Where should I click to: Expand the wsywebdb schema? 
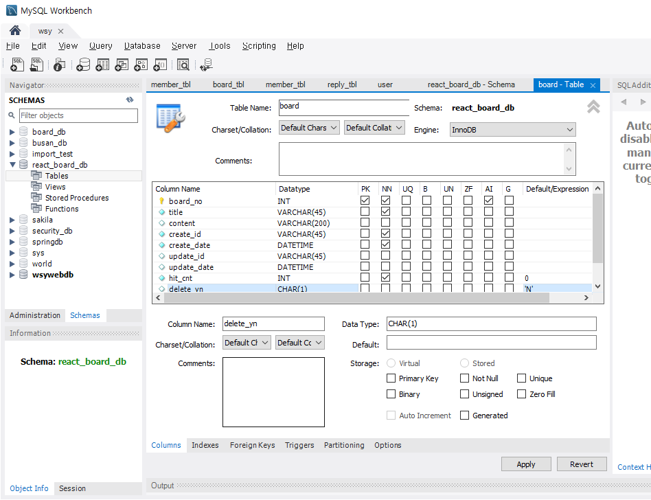pyautogui.click(x=12, y=275)
